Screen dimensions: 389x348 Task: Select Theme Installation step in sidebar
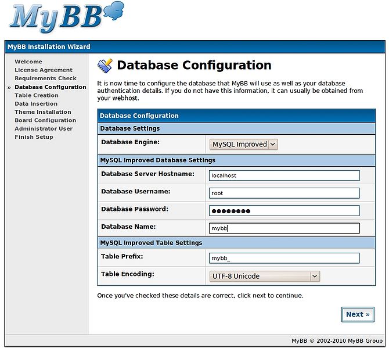point(42,112)
